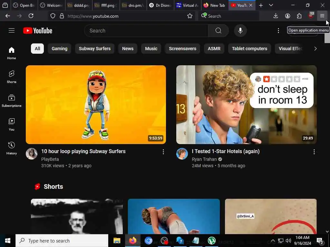Image resolution: width=330 pixels, height=247 pixels.
Task: List all tabs dropdown arrow
Action: tap(271, 5)
